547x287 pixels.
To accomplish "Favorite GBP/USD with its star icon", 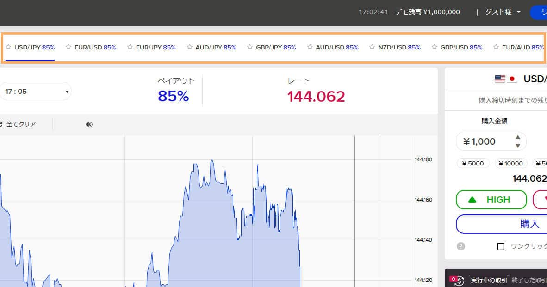I will pos(435,47).
